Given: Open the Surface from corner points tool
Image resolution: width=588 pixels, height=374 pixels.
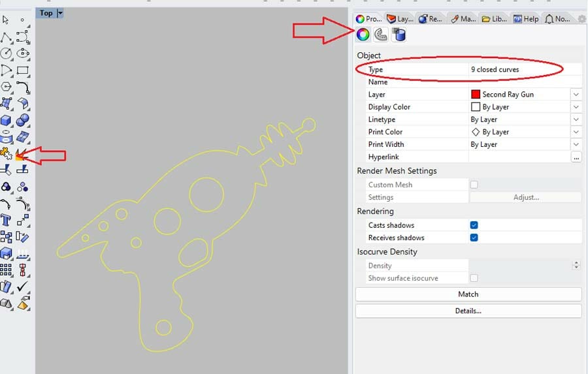Looking at the screenshot, I should 6,104.
